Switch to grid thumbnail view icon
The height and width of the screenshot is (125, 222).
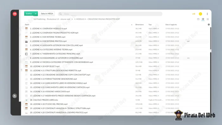coord(207,19)
